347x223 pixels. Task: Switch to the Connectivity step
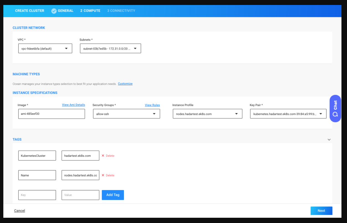[121, 11]
